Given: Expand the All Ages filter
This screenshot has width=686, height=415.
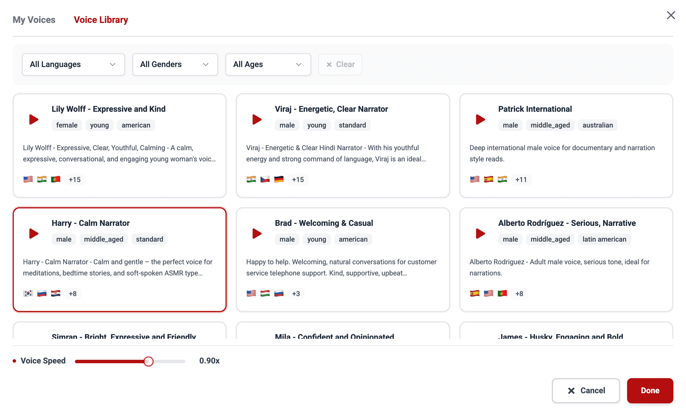Looking at the screenshot, I should [268, 65].
